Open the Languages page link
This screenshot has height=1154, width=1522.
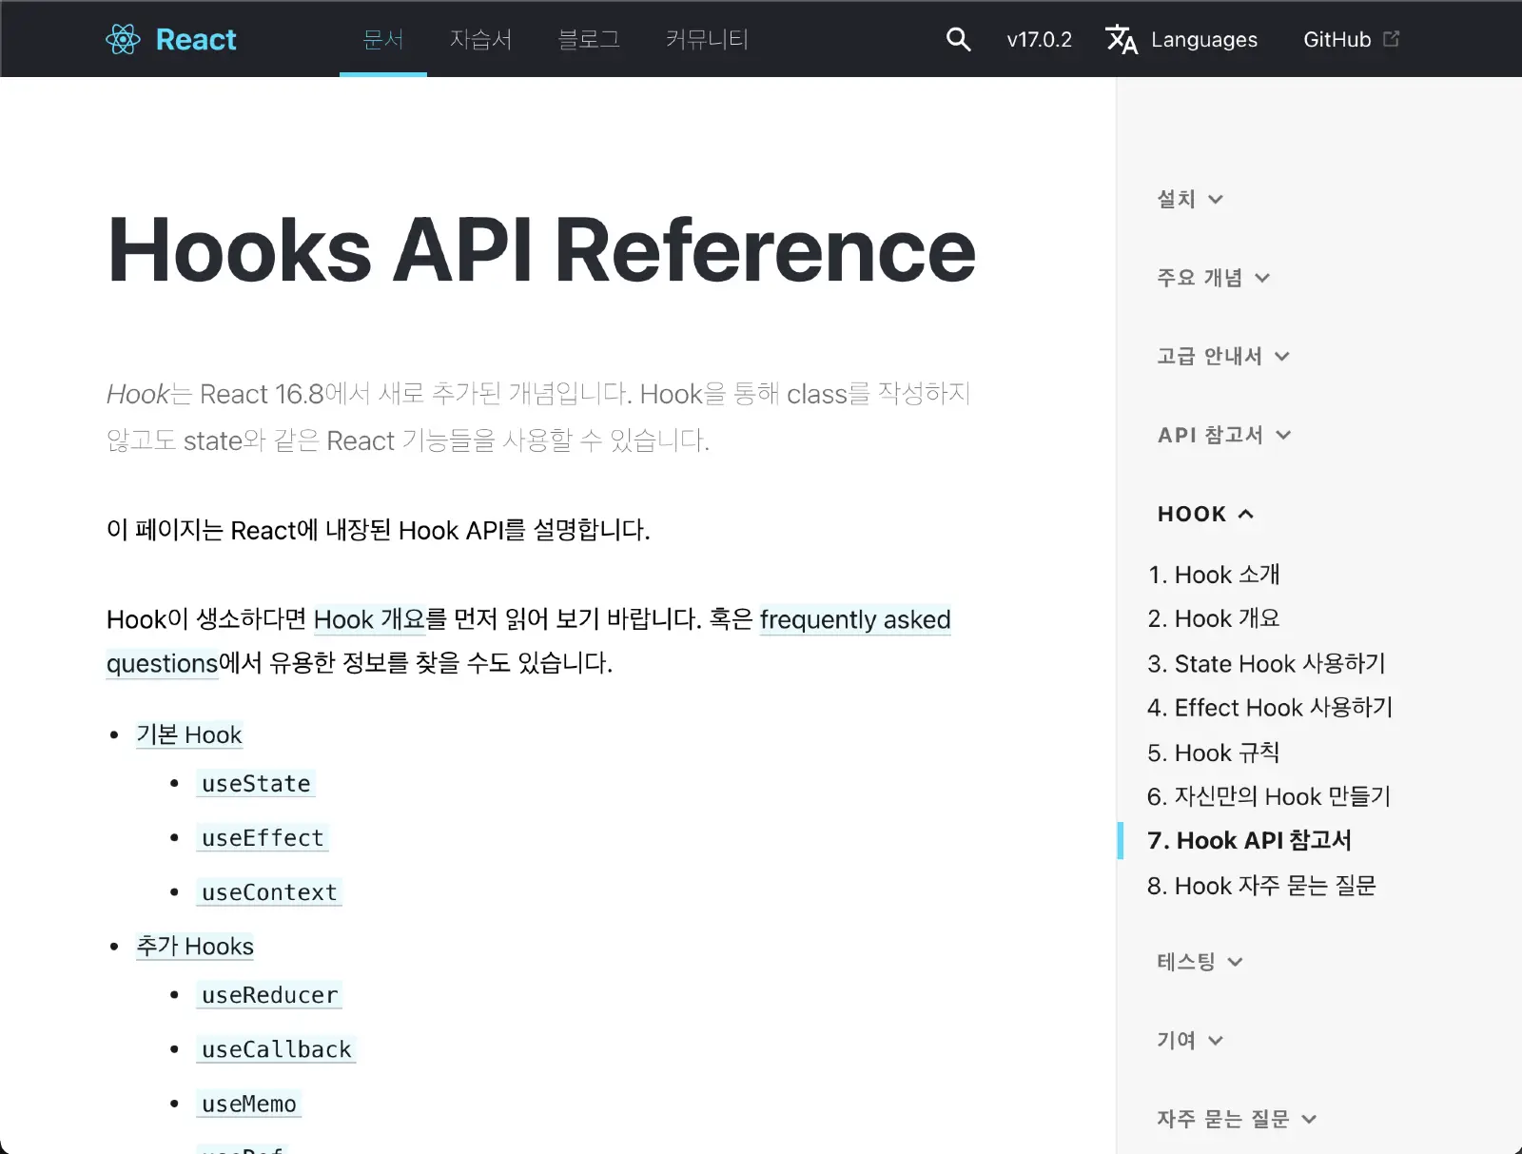[x=1204, y=39]
